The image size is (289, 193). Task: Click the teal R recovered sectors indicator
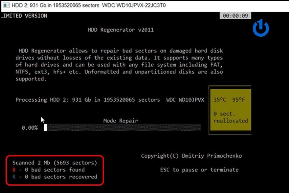[14, 177]
